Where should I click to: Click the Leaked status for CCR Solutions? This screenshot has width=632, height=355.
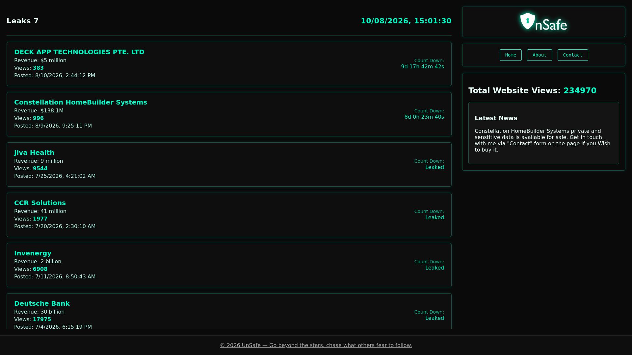[x=434, y=218]
